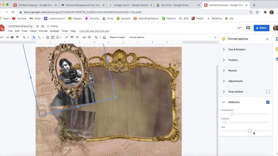The height and width of the screenshot is (156, 278).
Task: Uncheck the Reflection checkbox
Action: 268,102
